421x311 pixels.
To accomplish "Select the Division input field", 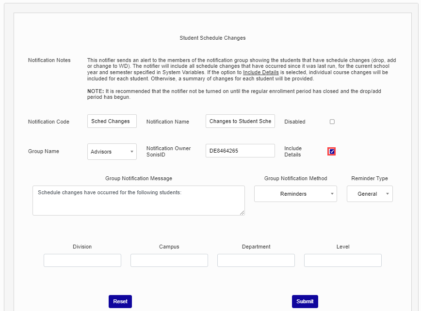I will tap(82, 260).
